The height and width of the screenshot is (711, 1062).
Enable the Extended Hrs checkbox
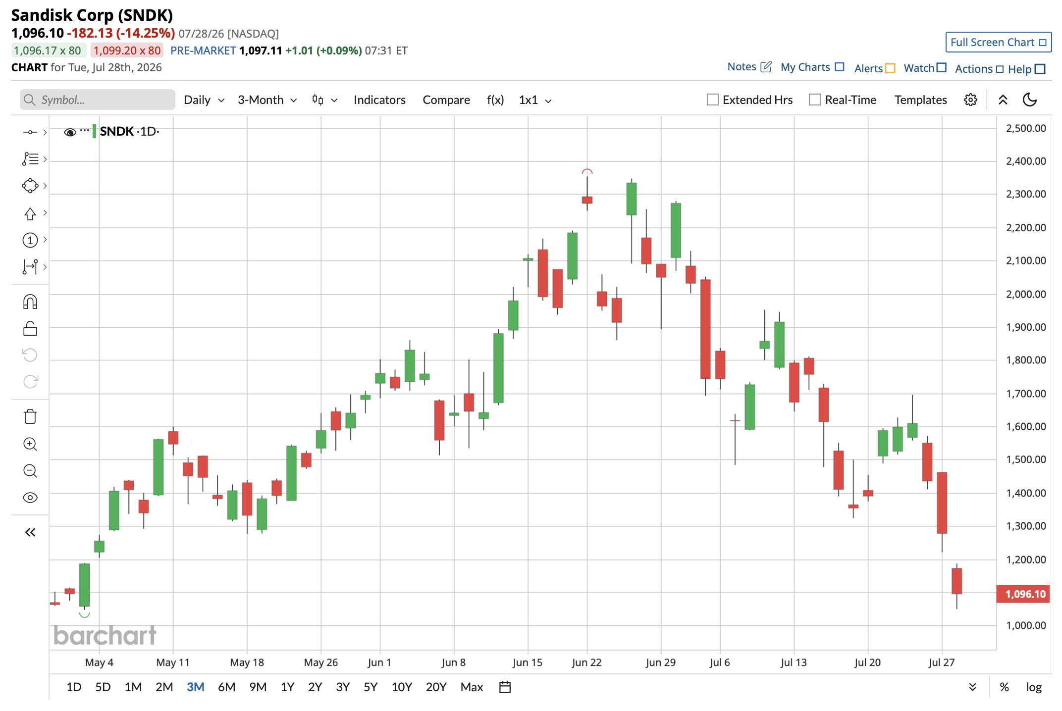(x=712, y=100)
